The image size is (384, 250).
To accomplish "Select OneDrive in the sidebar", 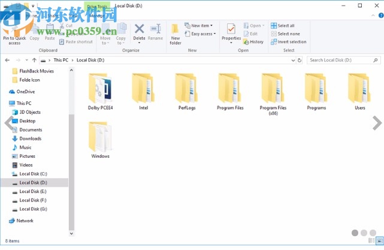I will coord(22,92).
